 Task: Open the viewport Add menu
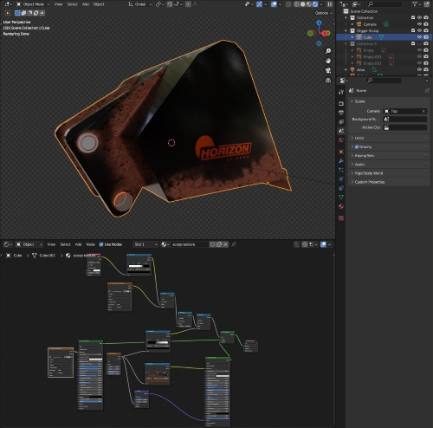(x=86, y=4)
